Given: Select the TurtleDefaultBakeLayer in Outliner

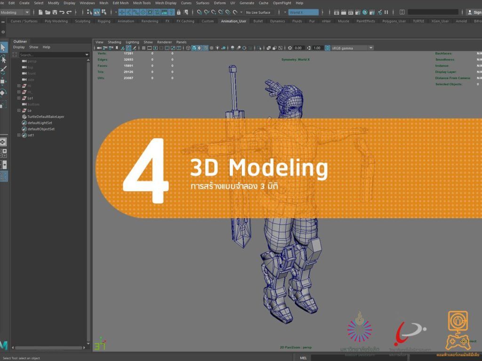Looking at the screenshot, I should [46, 117].
